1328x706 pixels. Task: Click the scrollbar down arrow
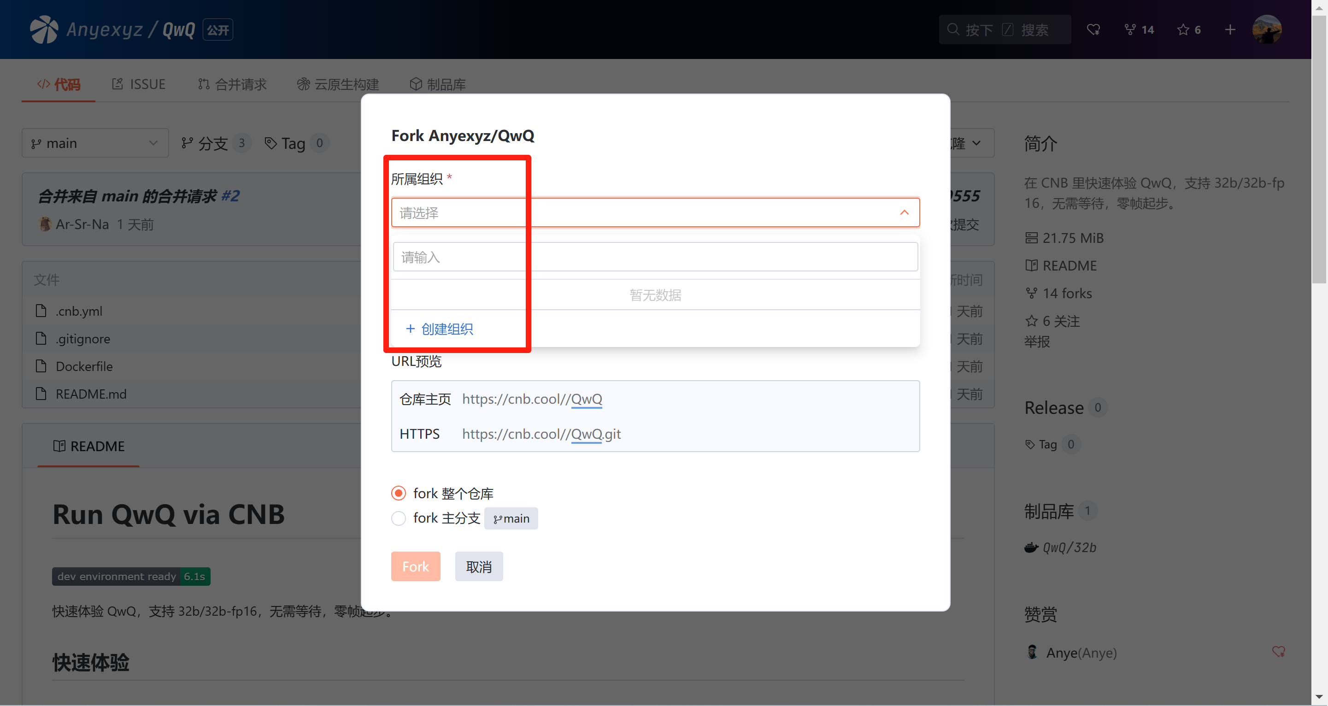(x=1319, y=697)
